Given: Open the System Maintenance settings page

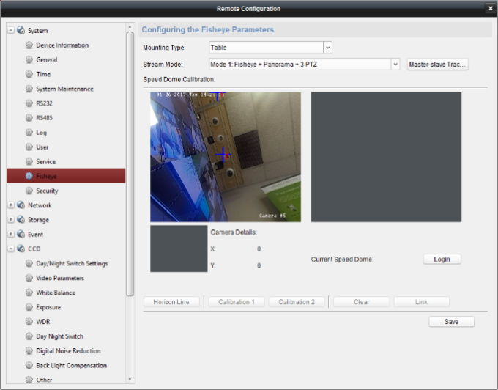Looking at the screenshot, I should point(64,89).
